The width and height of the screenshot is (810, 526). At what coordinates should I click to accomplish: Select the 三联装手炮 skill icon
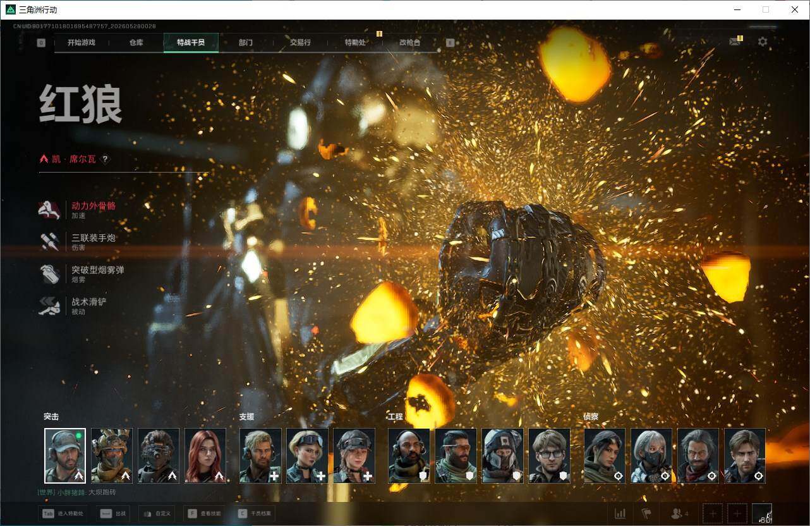49,242
